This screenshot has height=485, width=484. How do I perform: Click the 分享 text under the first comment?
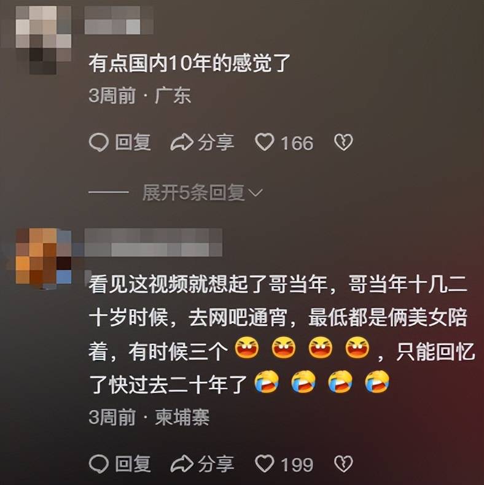point(216,142)
